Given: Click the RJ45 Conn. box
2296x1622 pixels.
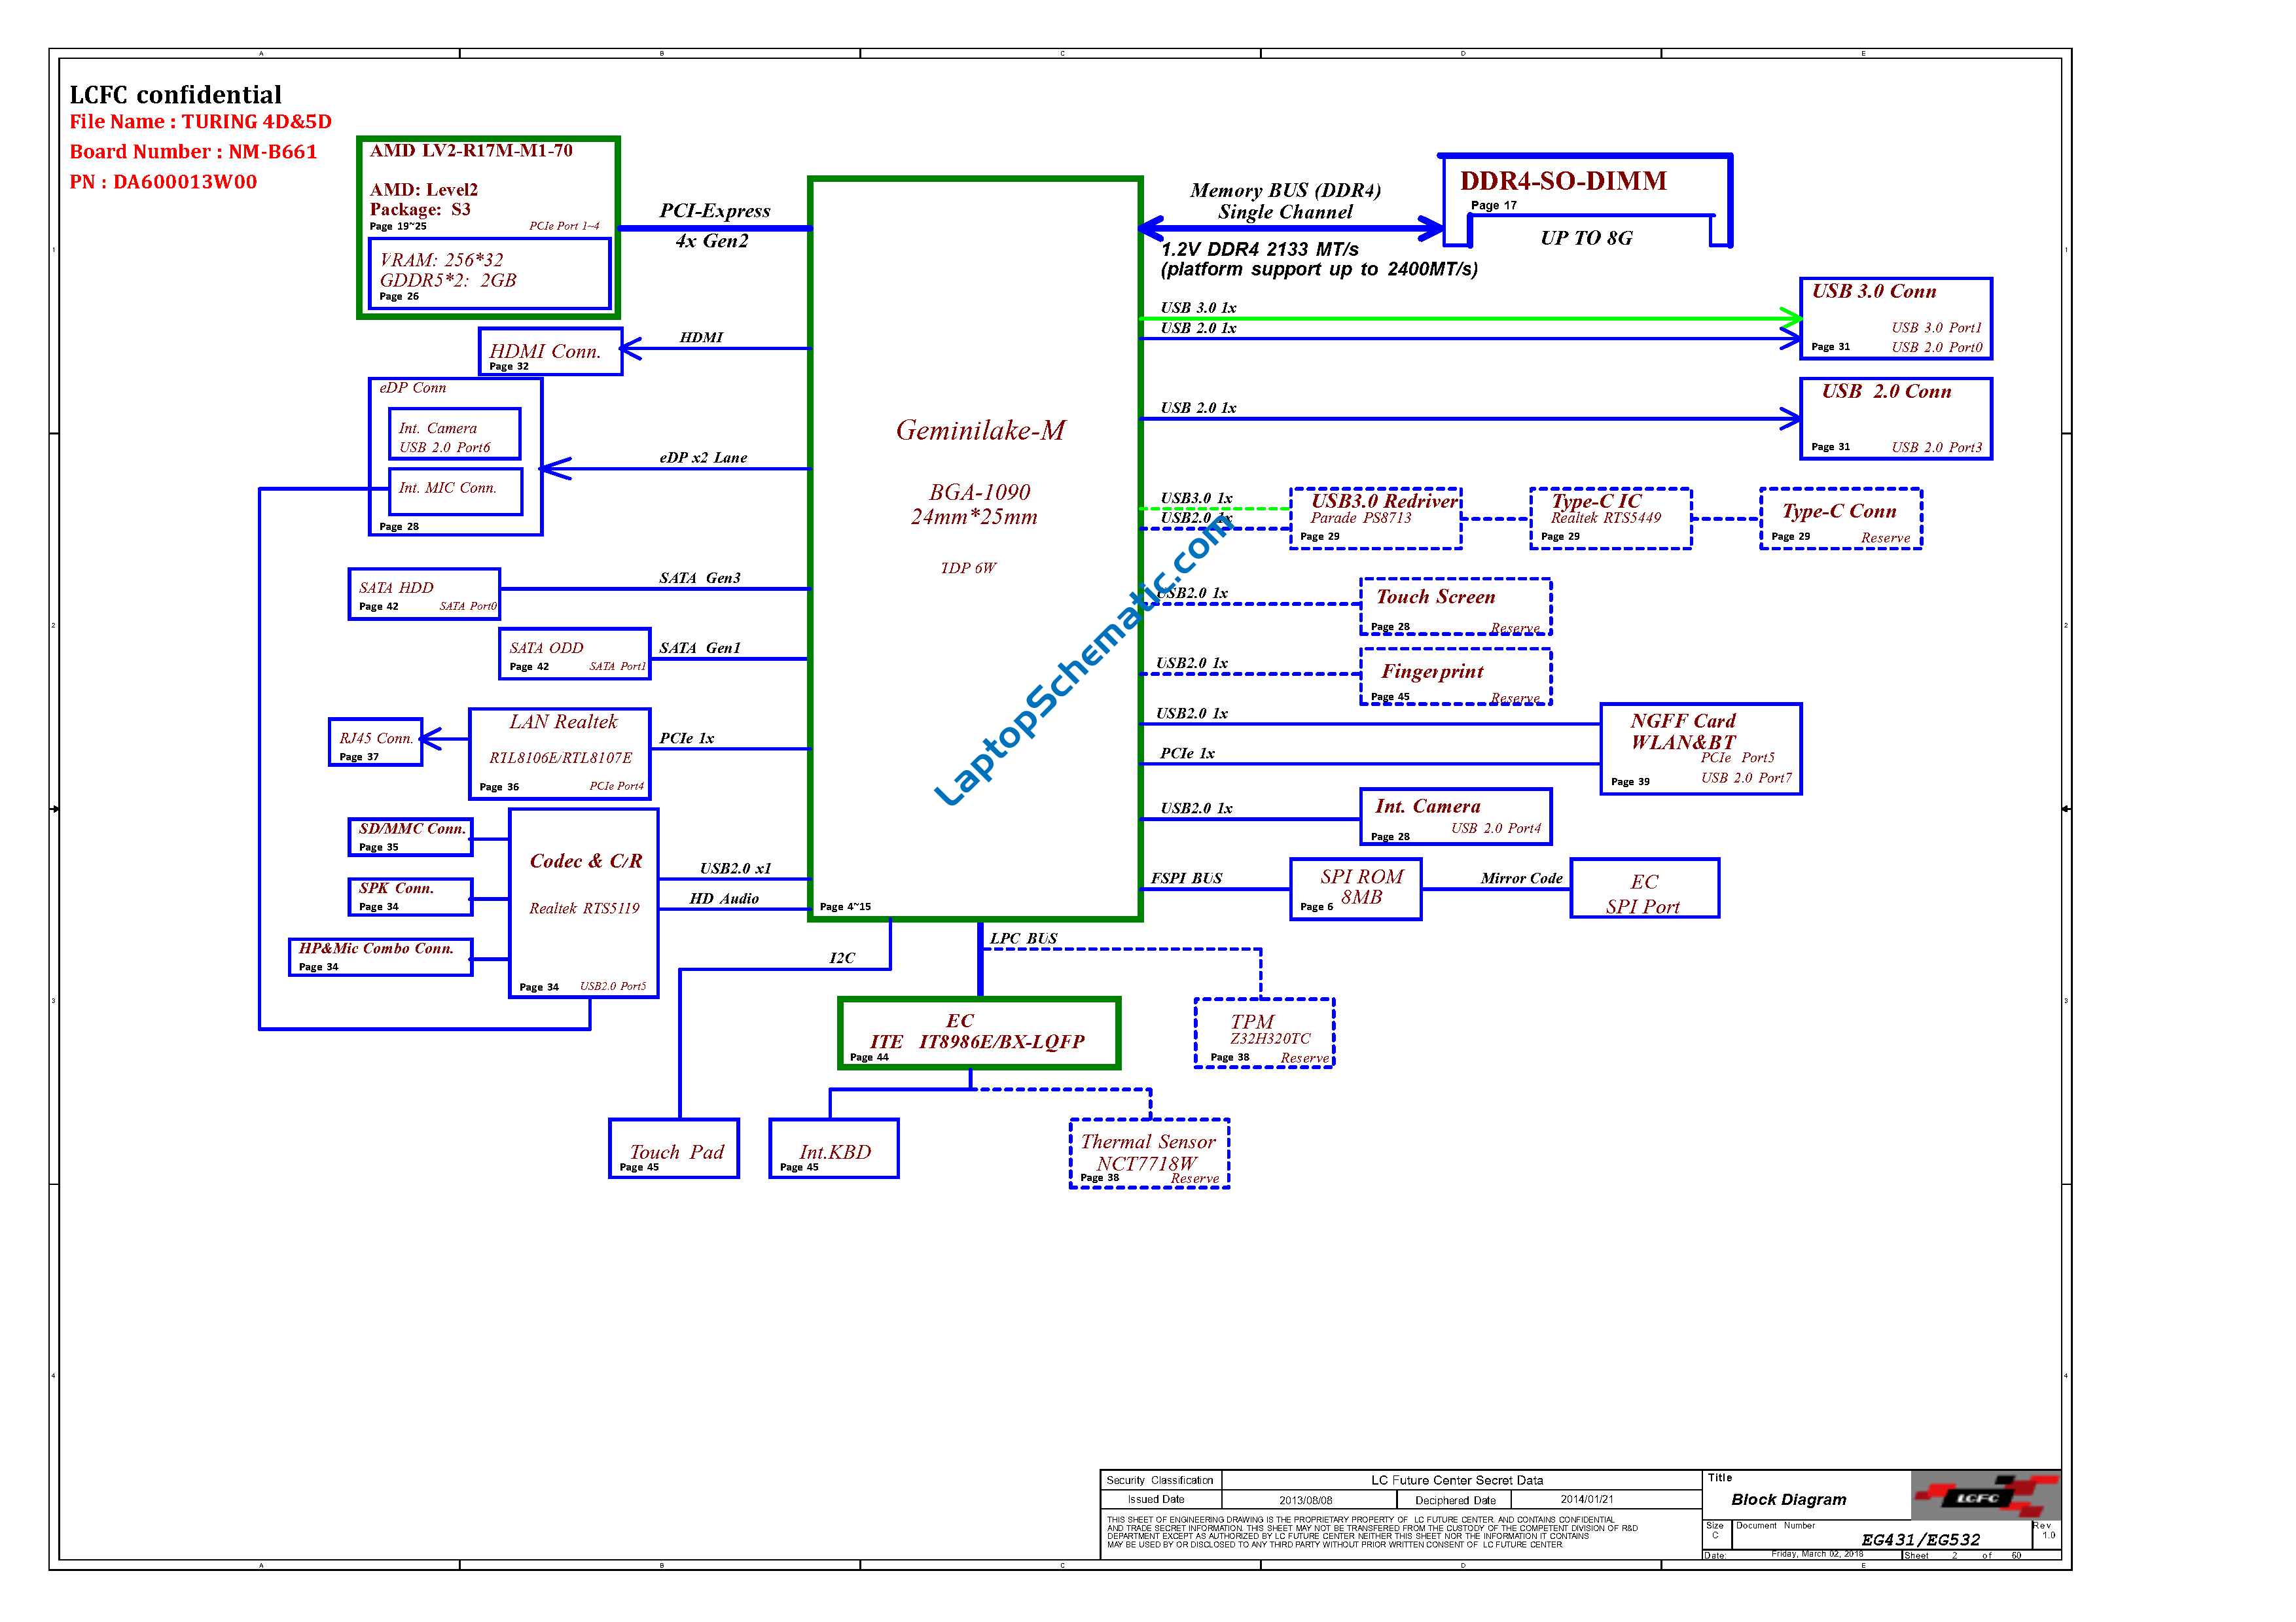Looking at the screenshot, I should (376, 743).
